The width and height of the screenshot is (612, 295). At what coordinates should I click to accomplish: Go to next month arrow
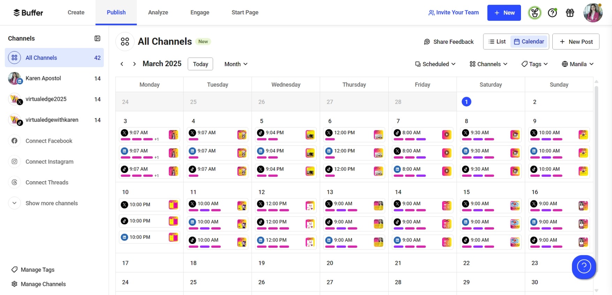pyautogui.click(x=134, y=64)
